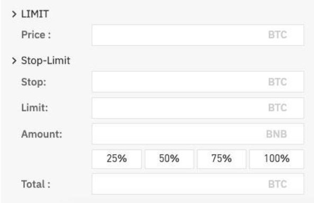
Task: Set amount to 100% of balance
Action: (277, 159)
